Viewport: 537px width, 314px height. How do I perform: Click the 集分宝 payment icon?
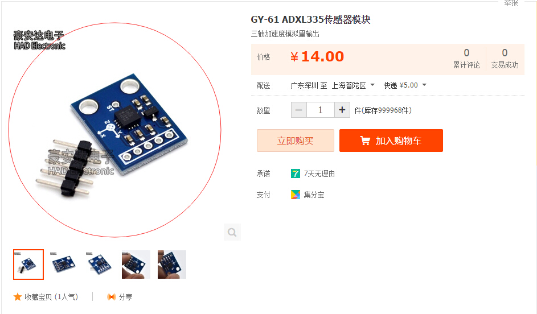(x=295, y=195)
